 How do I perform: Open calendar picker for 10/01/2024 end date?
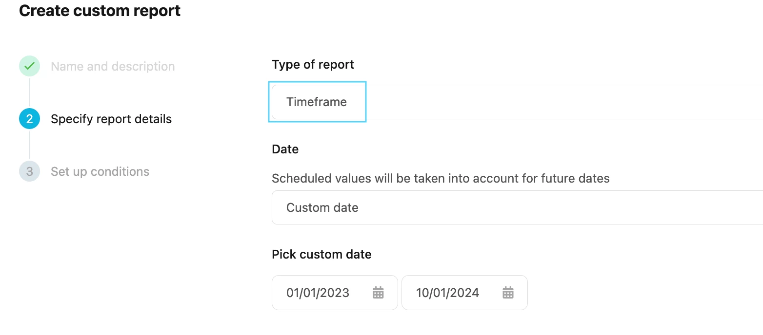coord(508,293)
